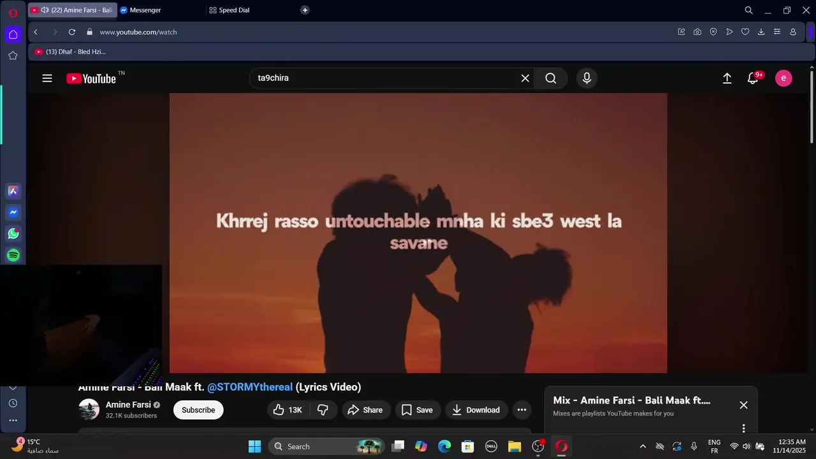Open Messenger in Opera sidebar
This screenshot has height=459, width=816.
pyautogui.click(x=13, y=212)
